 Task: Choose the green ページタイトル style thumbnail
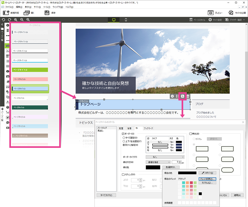coord(30,70)
